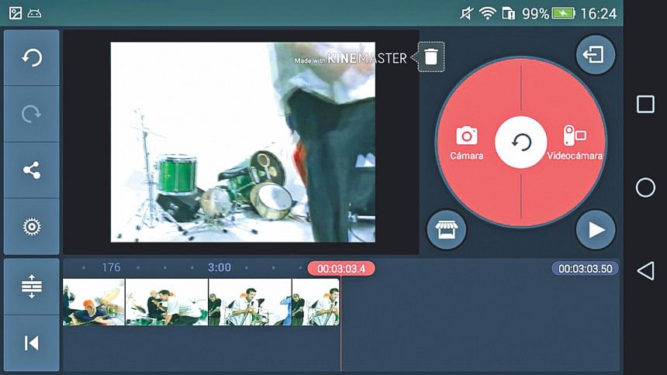Screen dimensions: 667x375
Task: Tap the center re-record circular button
Action: coord(521,143)
